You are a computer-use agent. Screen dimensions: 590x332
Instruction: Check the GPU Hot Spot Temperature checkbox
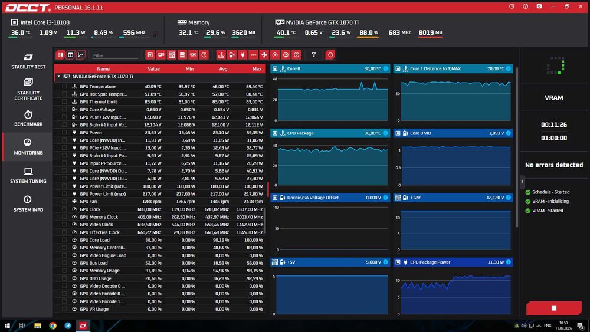point(64,94)
